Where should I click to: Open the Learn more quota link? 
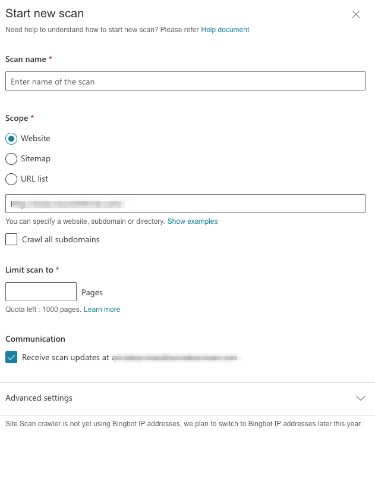point(102,310)
